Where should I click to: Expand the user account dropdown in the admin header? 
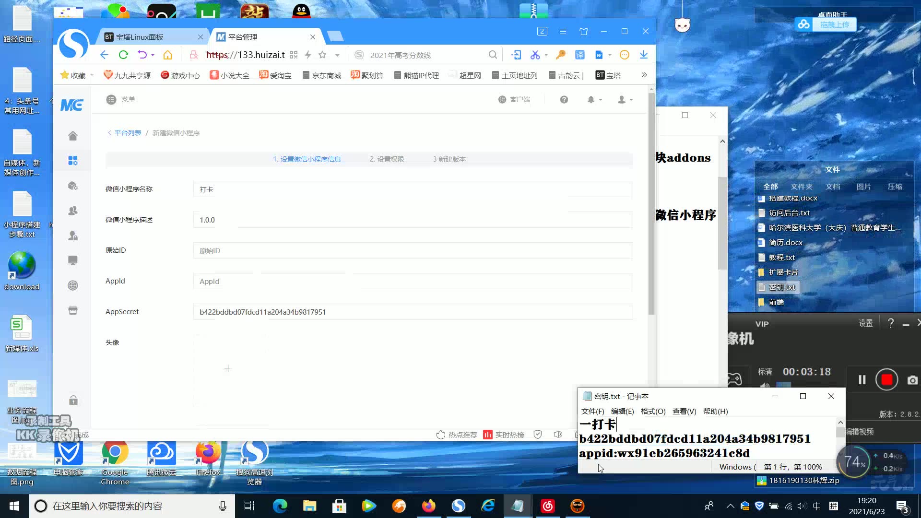(x=624, y=99)
